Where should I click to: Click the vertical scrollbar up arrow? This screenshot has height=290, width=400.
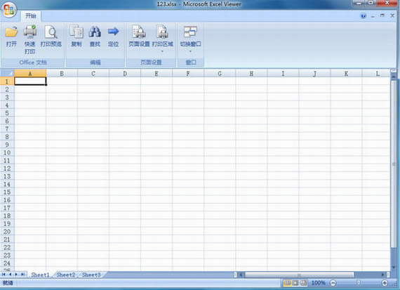[x=394, y=77]
